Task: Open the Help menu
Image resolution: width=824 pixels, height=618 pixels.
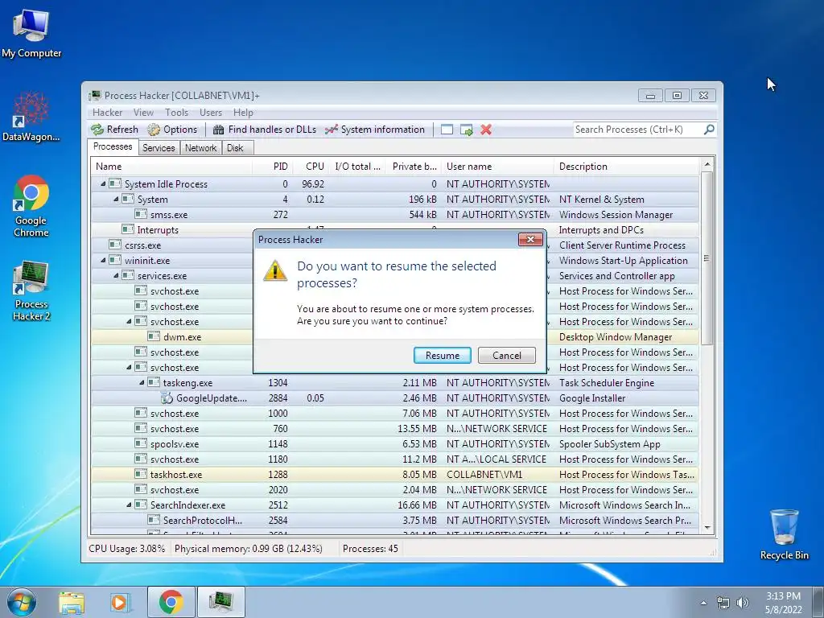Action: [x=243, y=113]
